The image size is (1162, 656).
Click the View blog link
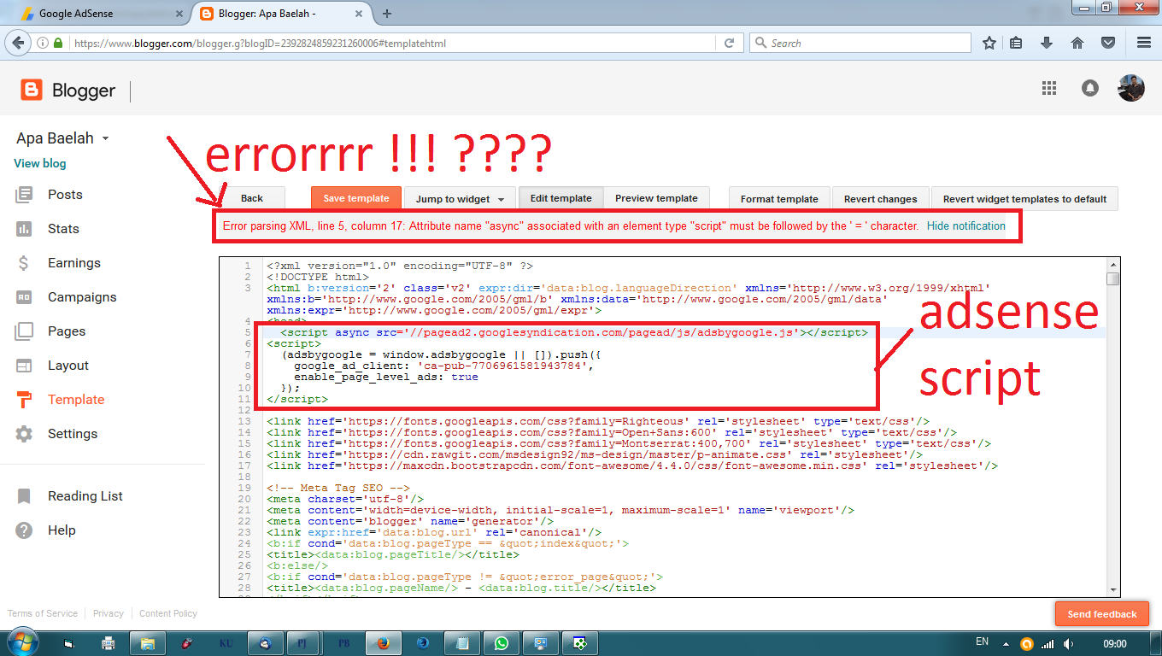click(40, 163)
